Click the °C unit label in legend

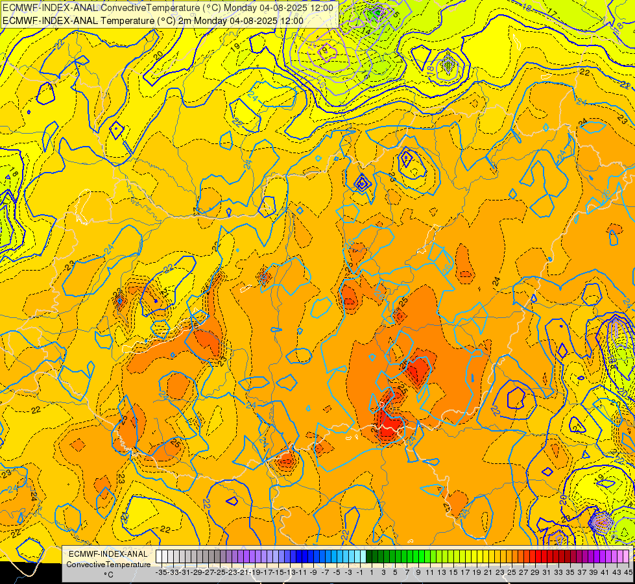coord(108,575)
